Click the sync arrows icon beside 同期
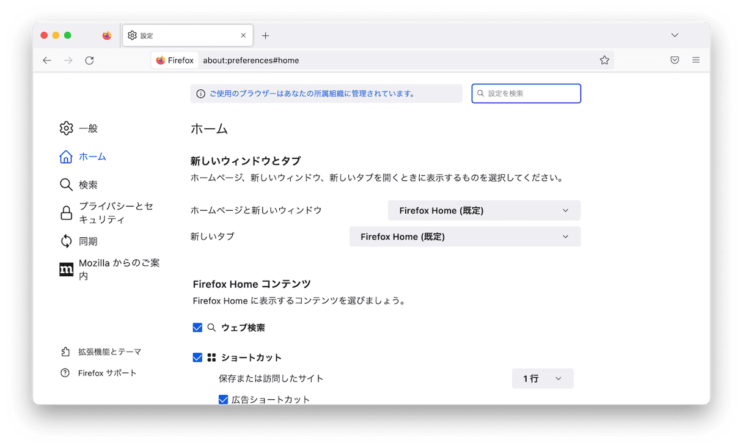 click(66, 241)
